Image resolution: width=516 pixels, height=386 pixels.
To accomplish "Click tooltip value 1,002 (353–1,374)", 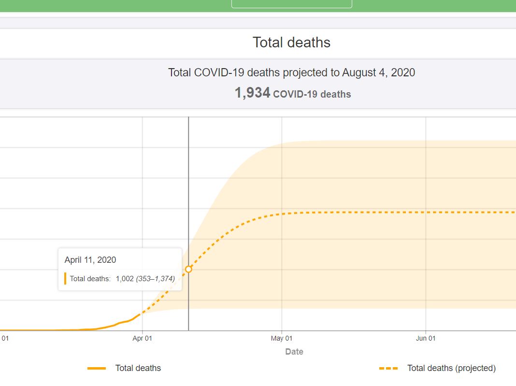I will click(x=145, y=279).
